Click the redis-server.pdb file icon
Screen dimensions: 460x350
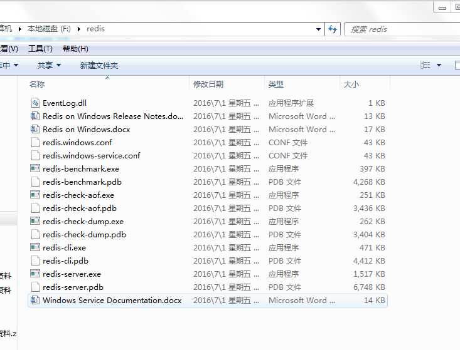click(35, 287)
